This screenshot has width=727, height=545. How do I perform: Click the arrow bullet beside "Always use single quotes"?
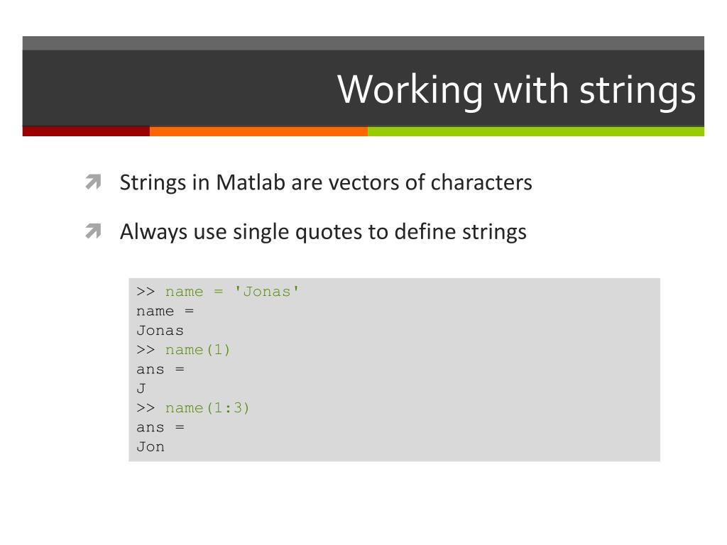[x=92, y=232]
